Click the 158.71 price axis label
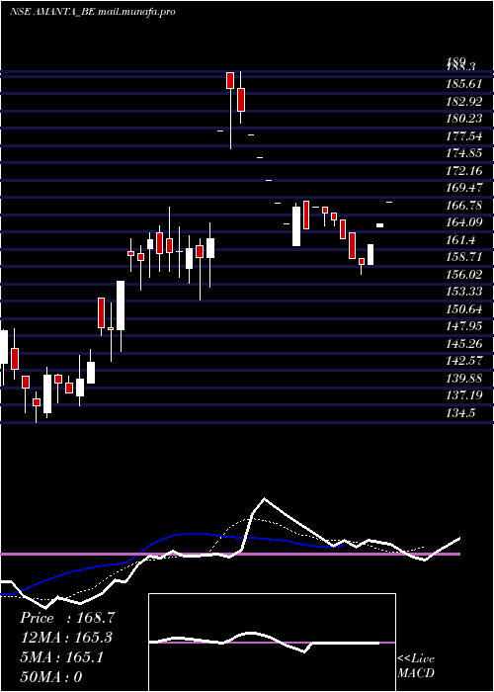 [464, 257]
